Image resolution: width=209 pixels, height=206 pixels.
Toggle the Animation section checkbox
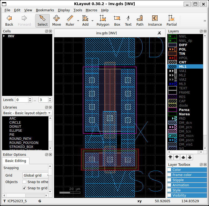pos(170,185)
